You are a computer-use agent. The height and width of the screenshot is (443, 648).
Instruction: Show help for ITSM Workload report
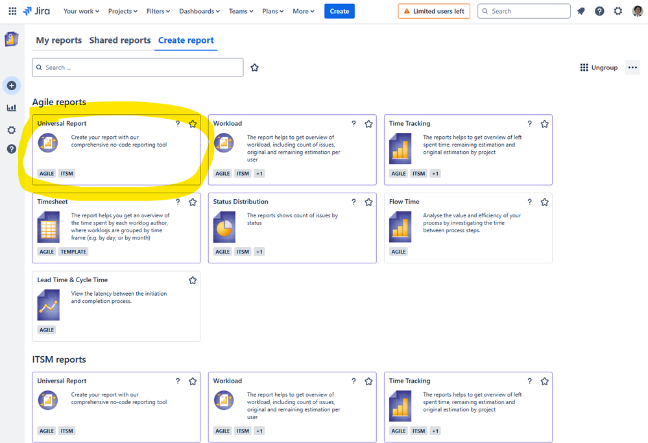point(354,381)
